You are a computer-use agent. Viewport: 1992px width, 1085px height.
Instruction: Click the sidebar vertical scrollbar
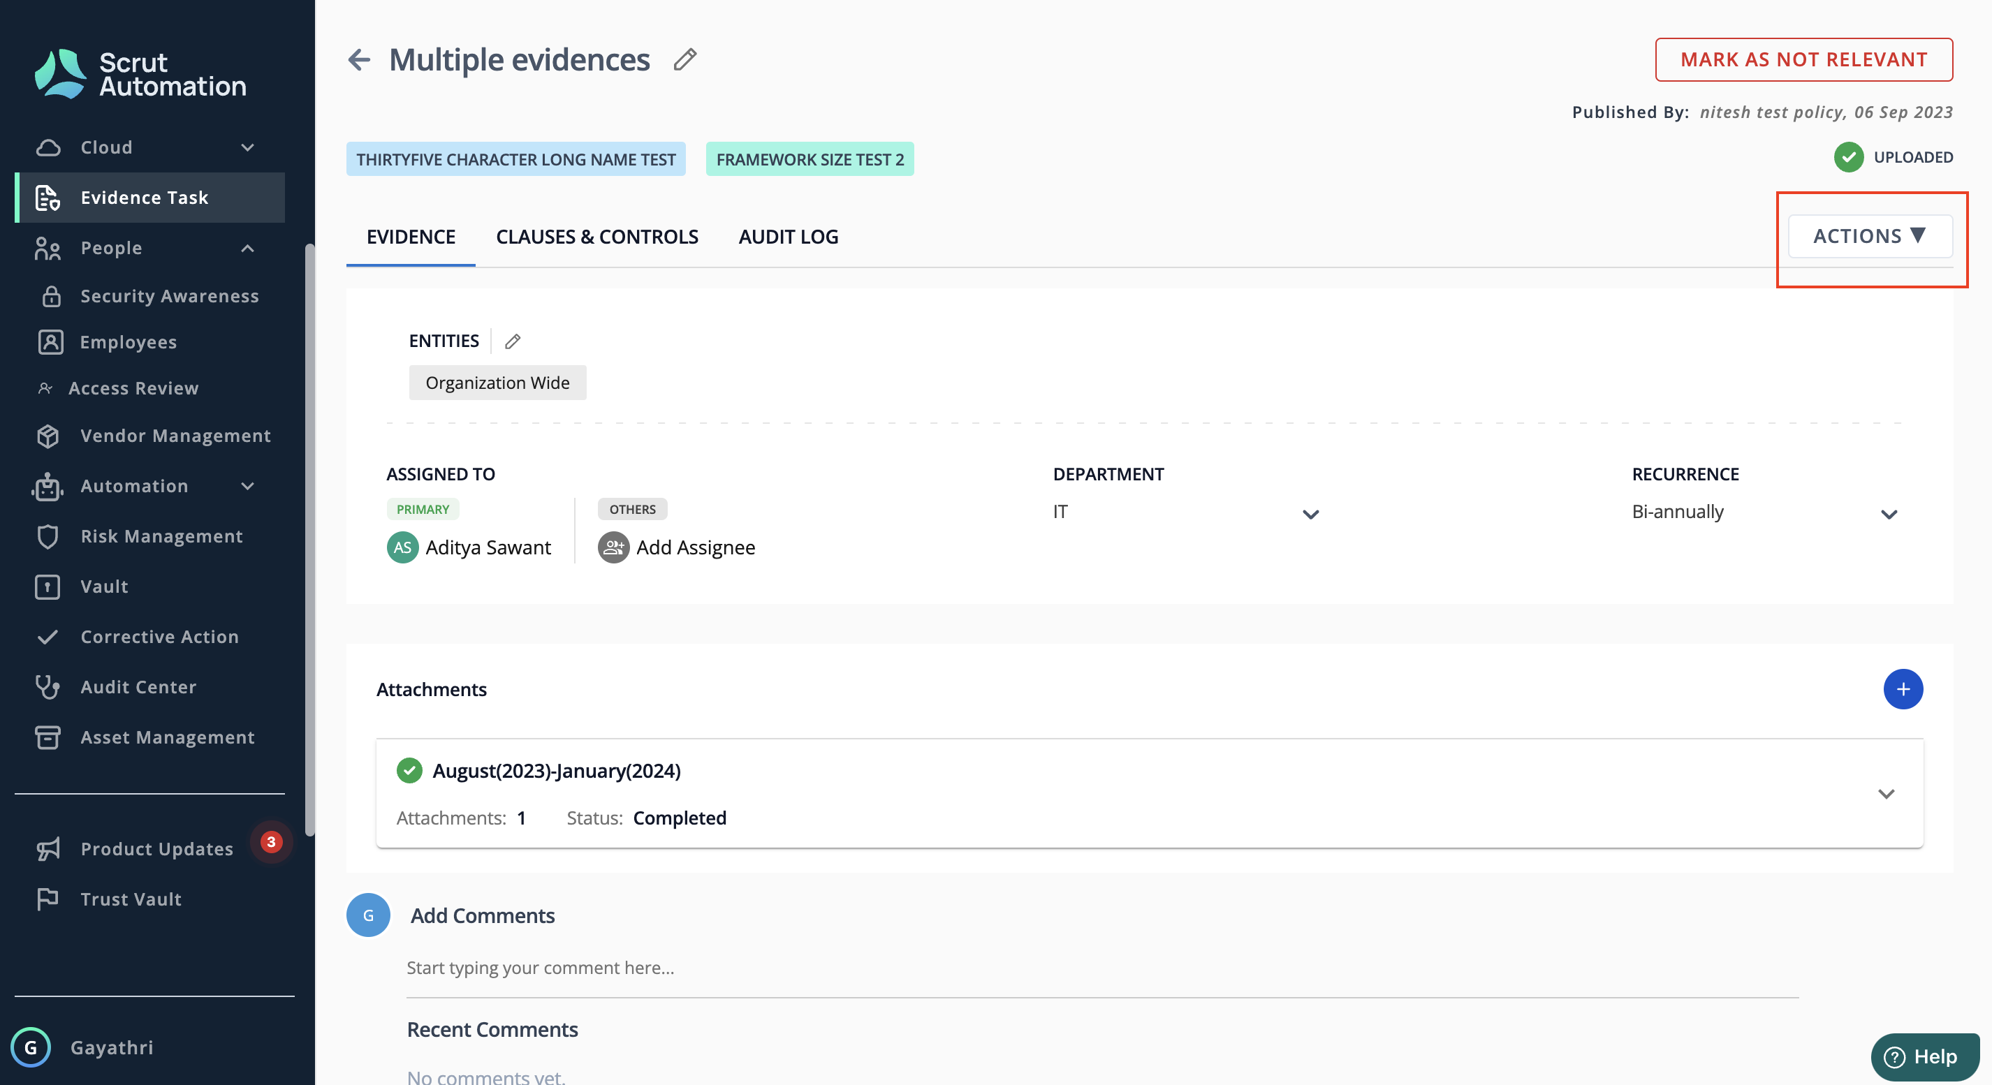click(309, 540)
